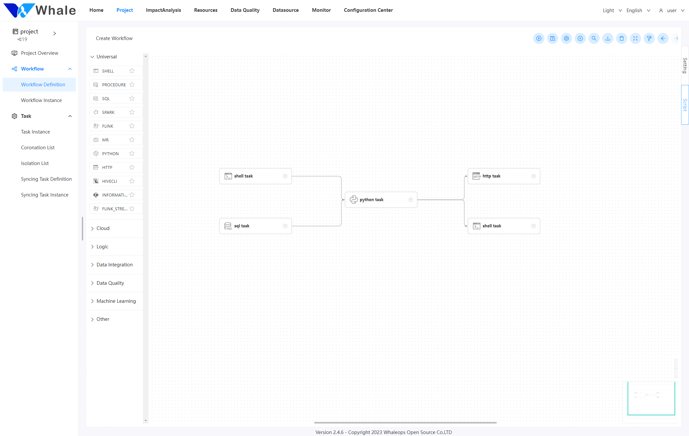Open the ImpactAnalysis menu
This screenshot has width=689, height=436.
(x=163, y=10)
